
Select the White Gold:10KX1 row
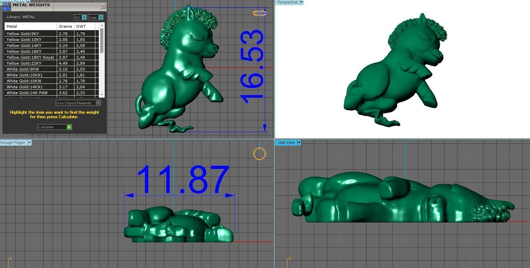[x=52, y=75]
